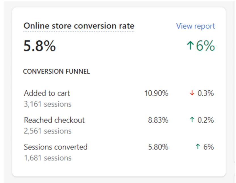Click the 0.3% decrease value
Screen dimensions: 236x183
(x=205, y=93)
